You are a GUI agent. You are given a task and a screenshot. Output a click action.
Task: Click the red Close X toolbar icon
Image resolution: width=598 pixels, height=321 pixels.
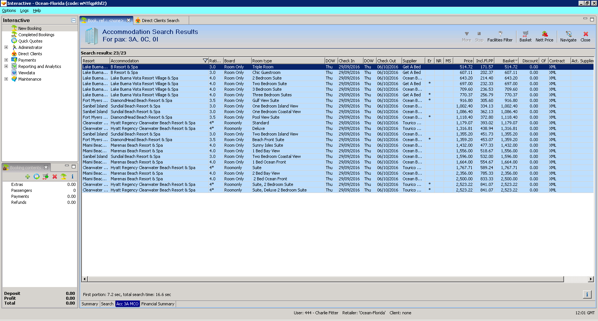click(585, 36)
